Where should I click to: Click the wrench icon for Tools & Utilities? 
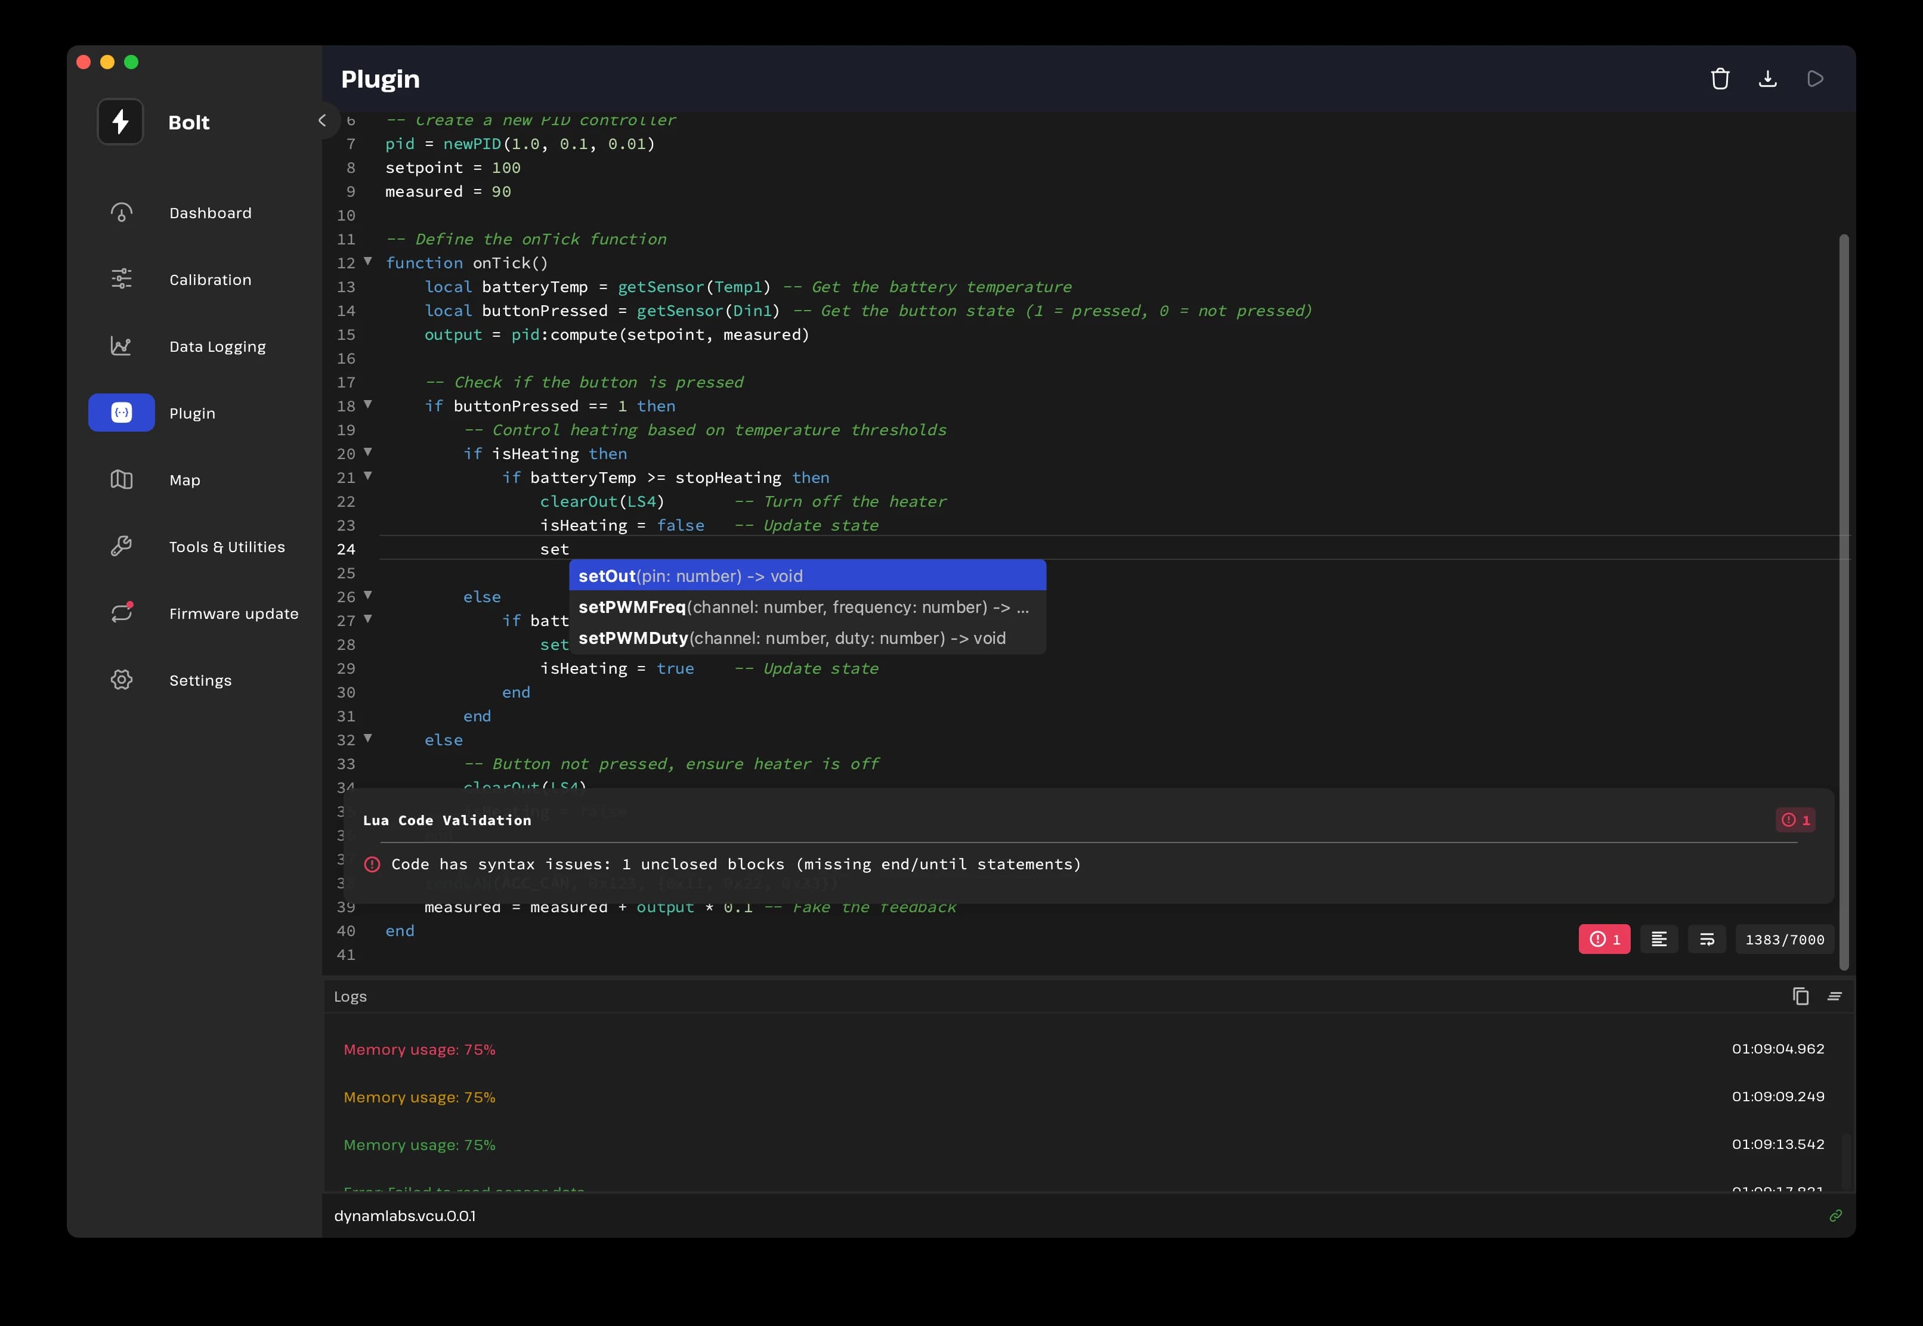(121, 546)
